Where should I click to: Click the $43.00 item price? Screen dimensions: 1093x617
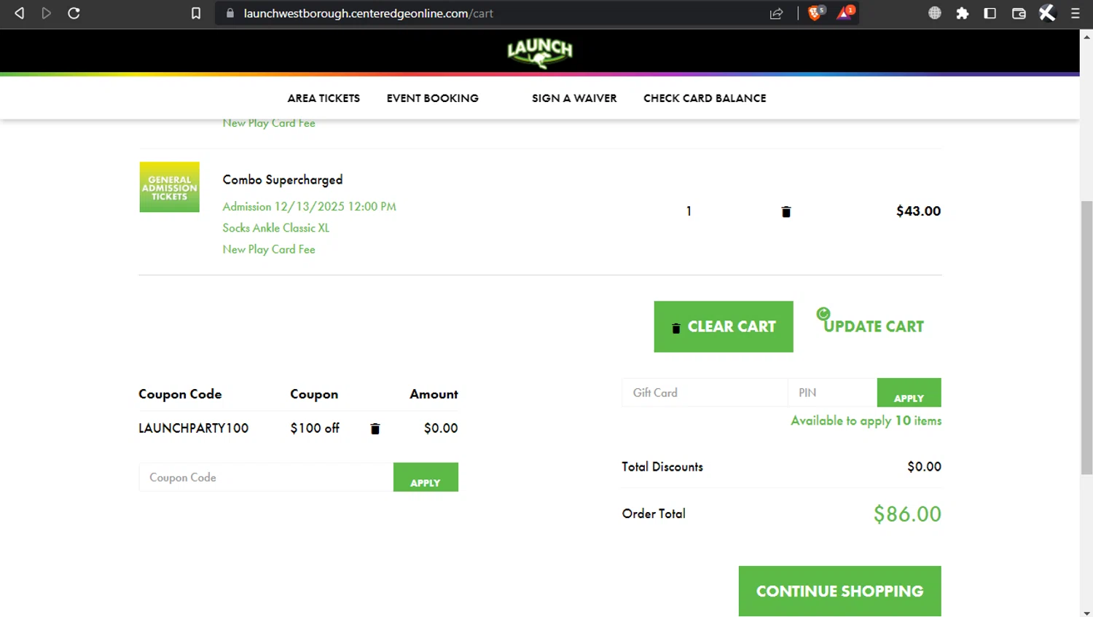[x=918, y=211]
